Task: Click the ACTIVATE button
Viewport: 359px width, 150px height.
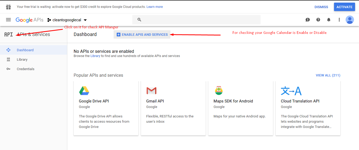Action: tap(344, 7)
